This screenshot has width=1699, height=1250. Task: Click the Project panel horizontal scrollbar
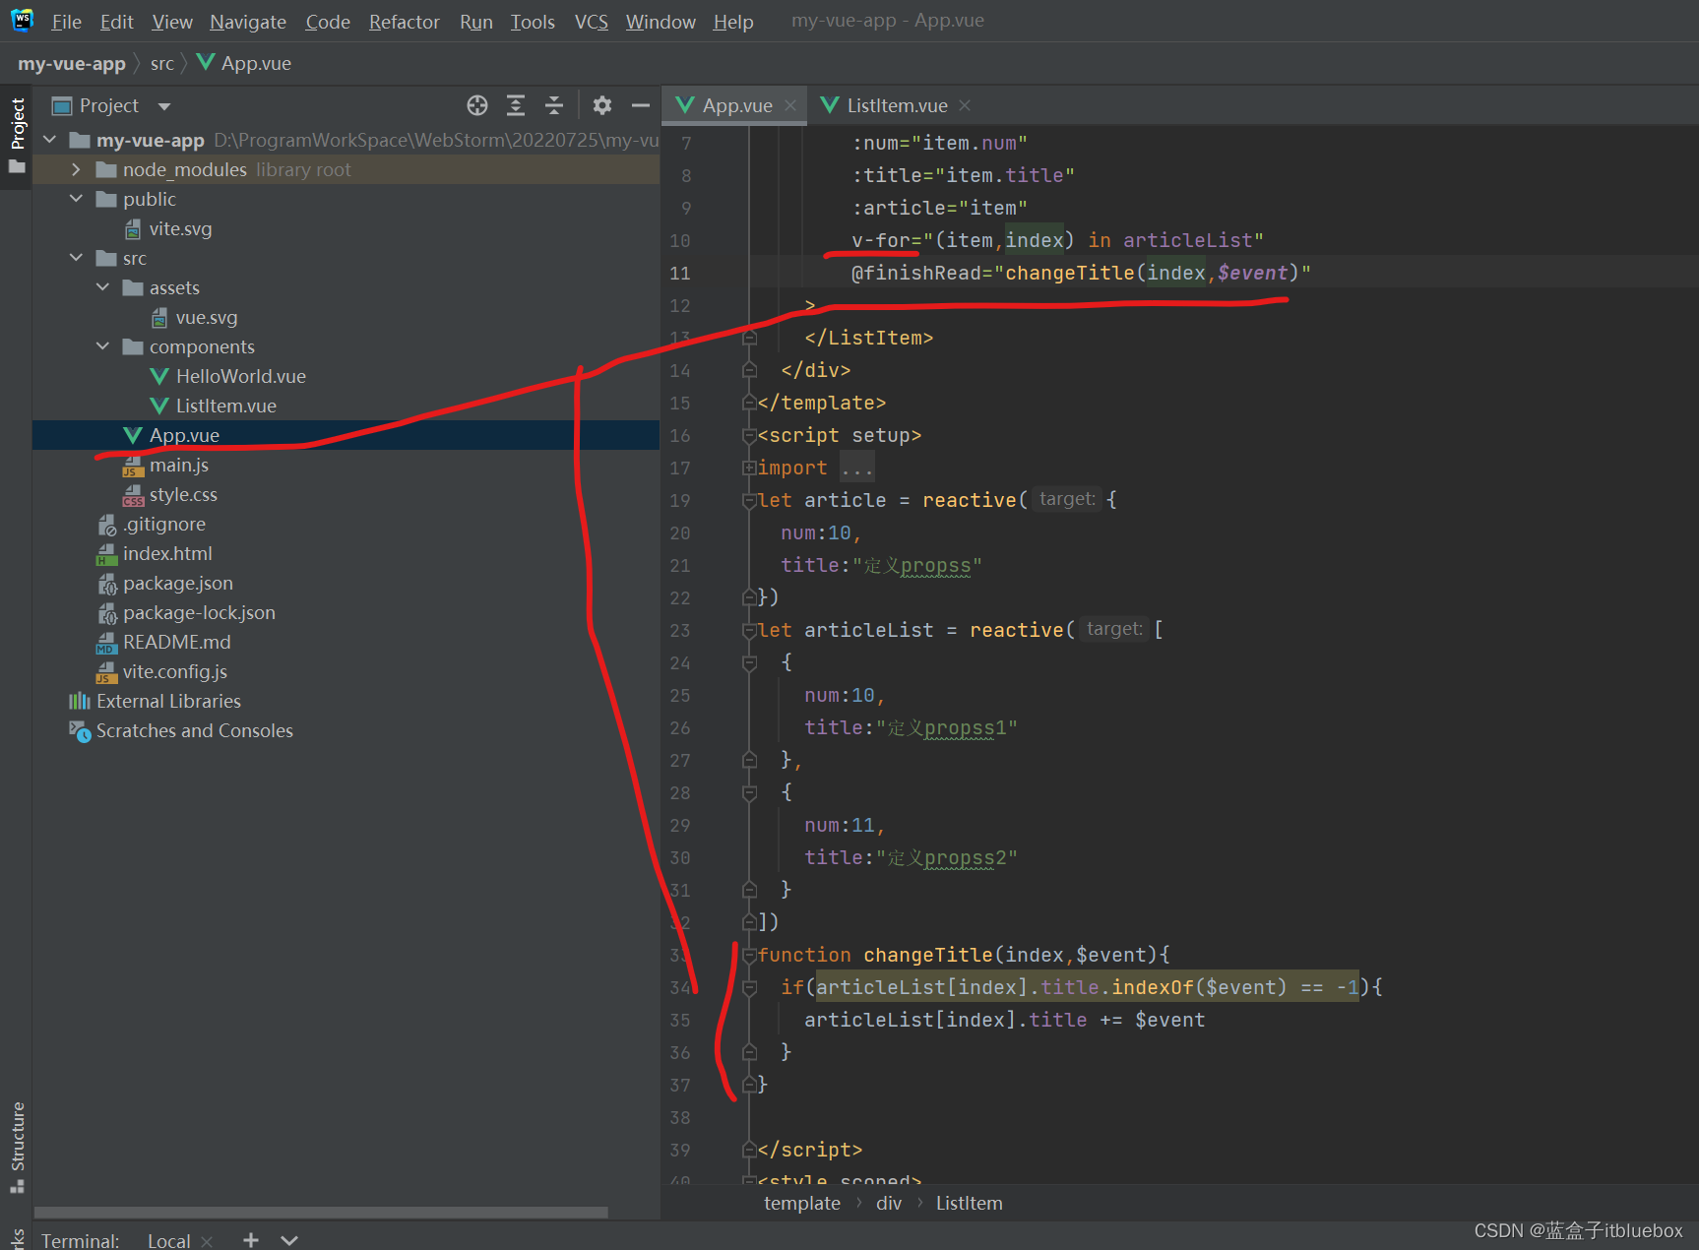pyautogui.click(x=321, y=1213)
